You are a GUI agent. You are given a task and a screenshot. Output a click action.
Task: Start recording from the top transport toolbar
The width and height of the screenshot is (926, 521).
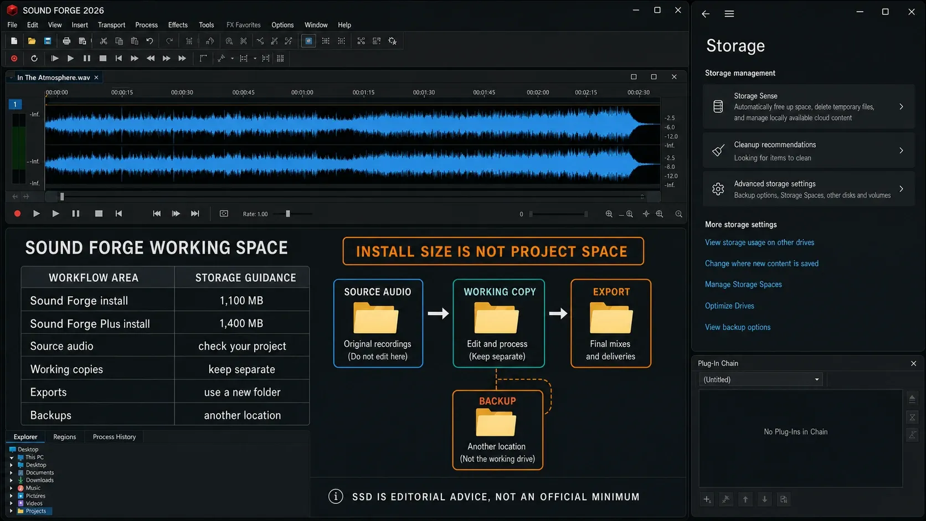[14, 58]
